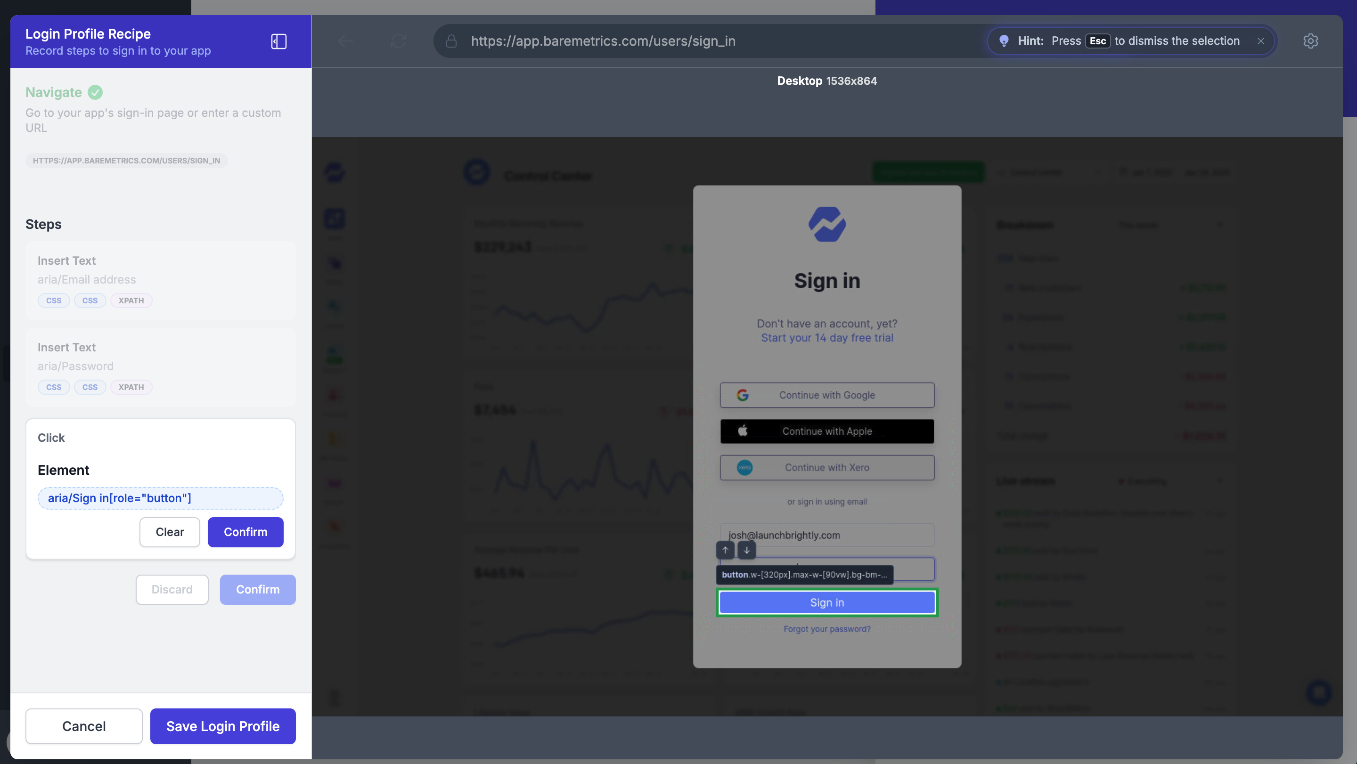Image resolution: width=1357 pixels, height=764 pixels.
Task: Select XPATH tag under Password step
Action: [x=131, y=387]
